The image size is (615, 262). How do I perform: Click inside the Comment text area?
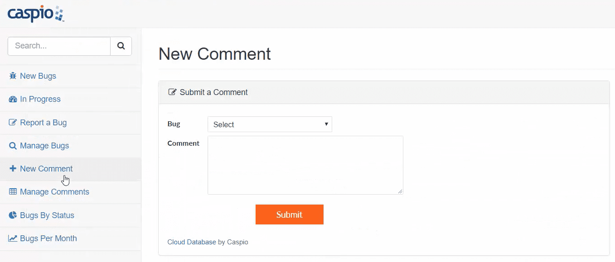[x=305, y=165]
